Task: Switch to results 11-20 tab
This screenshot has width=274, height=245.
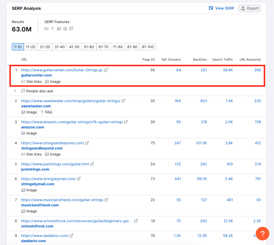Action: pyautogui.click(x=31, y=47)
